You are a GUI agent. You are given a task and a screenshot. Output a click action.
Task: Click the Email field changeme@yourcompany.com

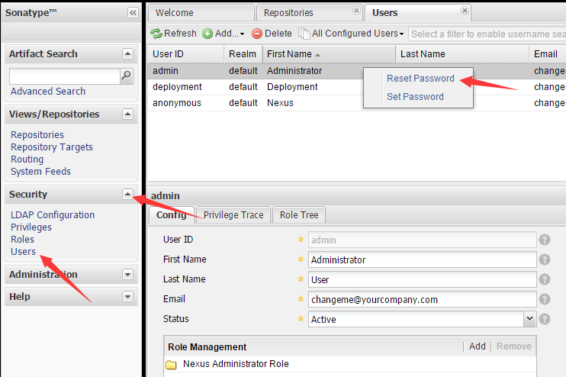coord(422,300)
